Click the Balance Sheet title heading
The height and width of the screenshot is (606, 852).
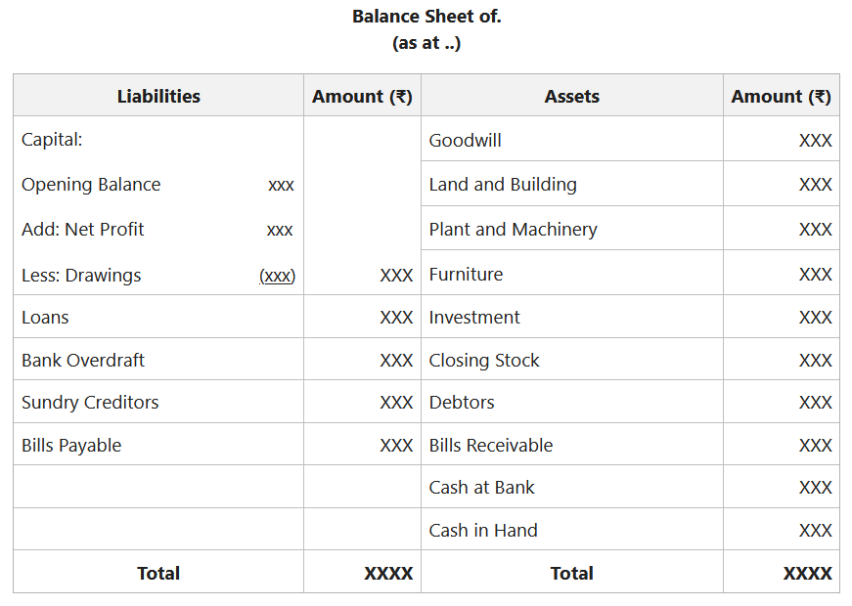click(x=426, y=17)
